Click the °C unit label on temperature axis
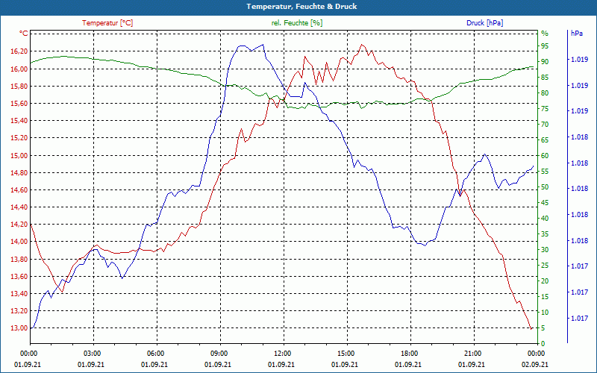Viewport: 597px width, 373px height. pyautogui.click(x=24, y=34)
